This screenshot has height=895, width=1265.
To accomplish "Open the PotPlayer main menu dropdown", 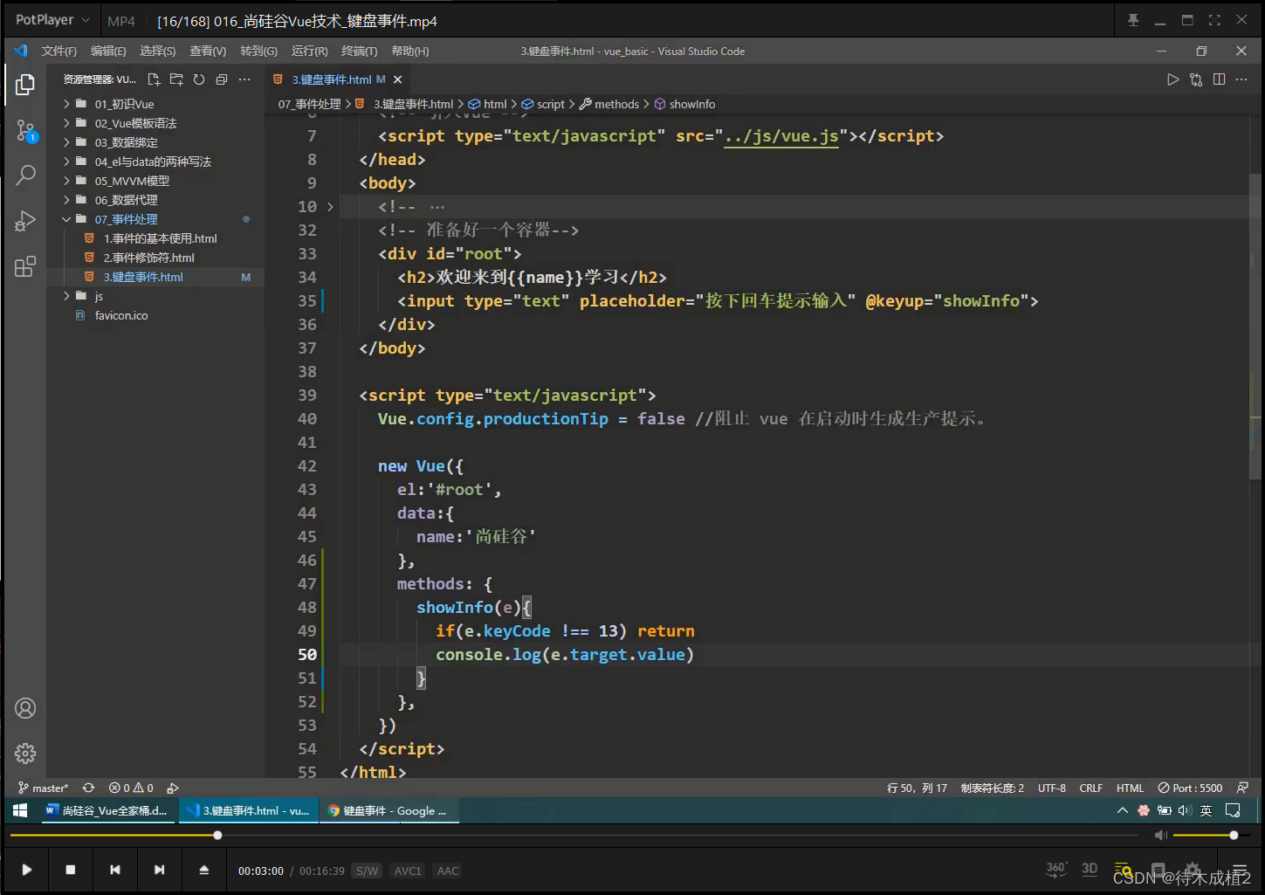I will click(52, 20).
